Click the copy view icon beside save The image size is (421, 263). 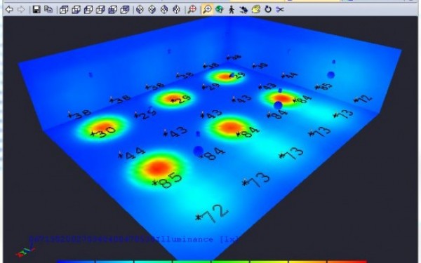coord(48,10)
